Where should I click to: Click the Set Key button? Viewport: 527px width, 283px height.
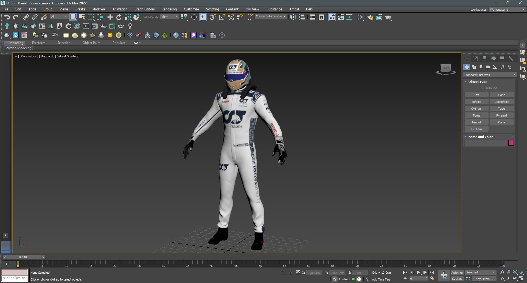(x=457, y=279)
